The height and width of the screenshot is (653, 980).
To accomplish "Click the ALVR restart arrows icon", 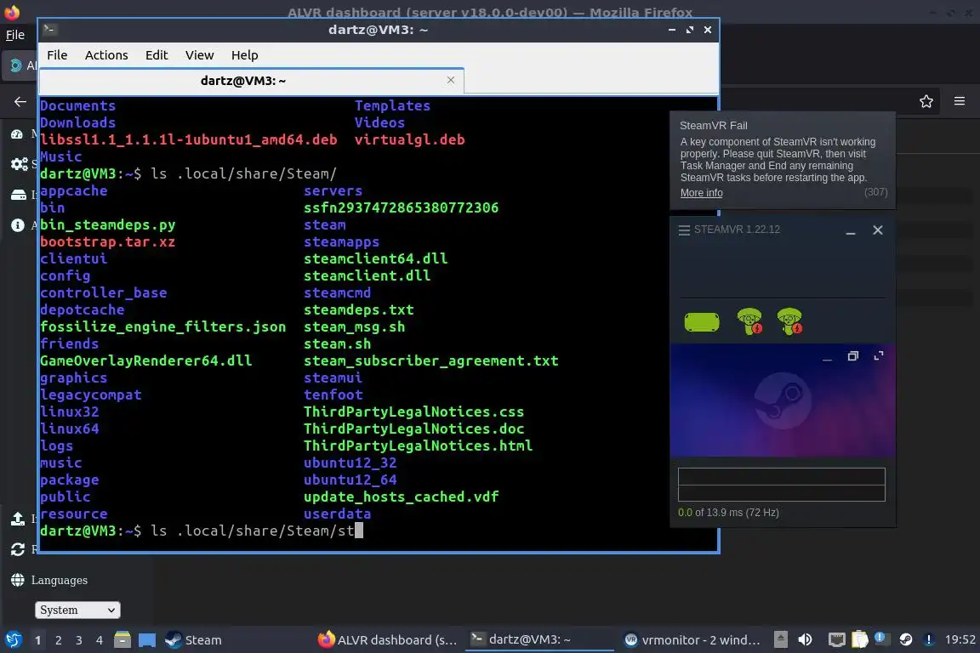I will coord(18,549).
